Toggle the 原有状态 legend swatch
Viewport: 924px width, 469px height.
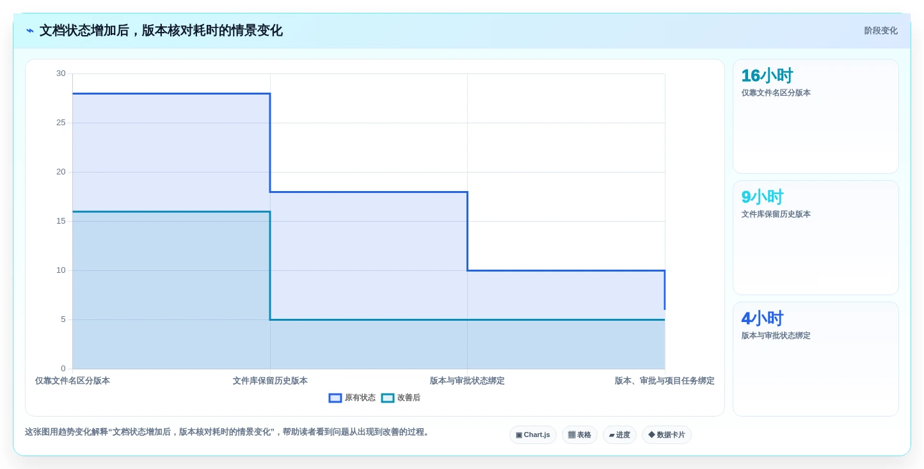(x=335, y=398)
